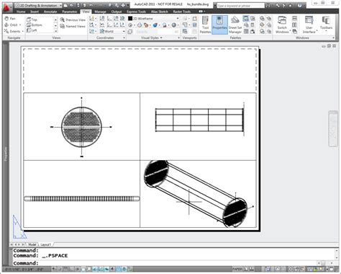Open the AutoCAD application menu button
Screen dimensions: 341x274
(x=7, y=7)
